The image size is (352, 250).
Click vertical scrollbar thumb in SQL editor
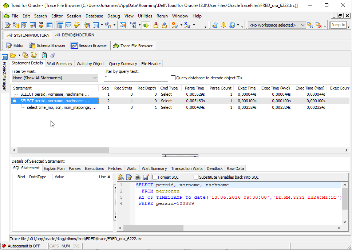tap(345, 199)
